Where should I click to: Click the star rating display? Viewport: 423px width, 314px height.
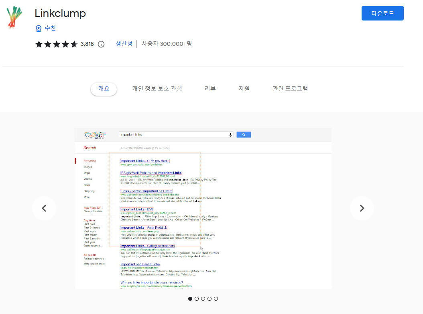[57, 44]
